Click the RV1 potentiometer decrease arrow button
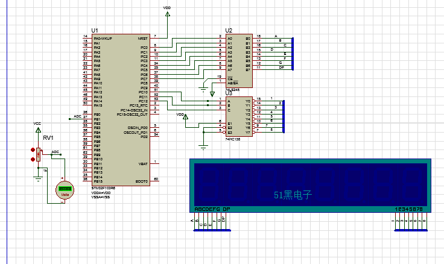444x264 pixels. coord(33,159)
